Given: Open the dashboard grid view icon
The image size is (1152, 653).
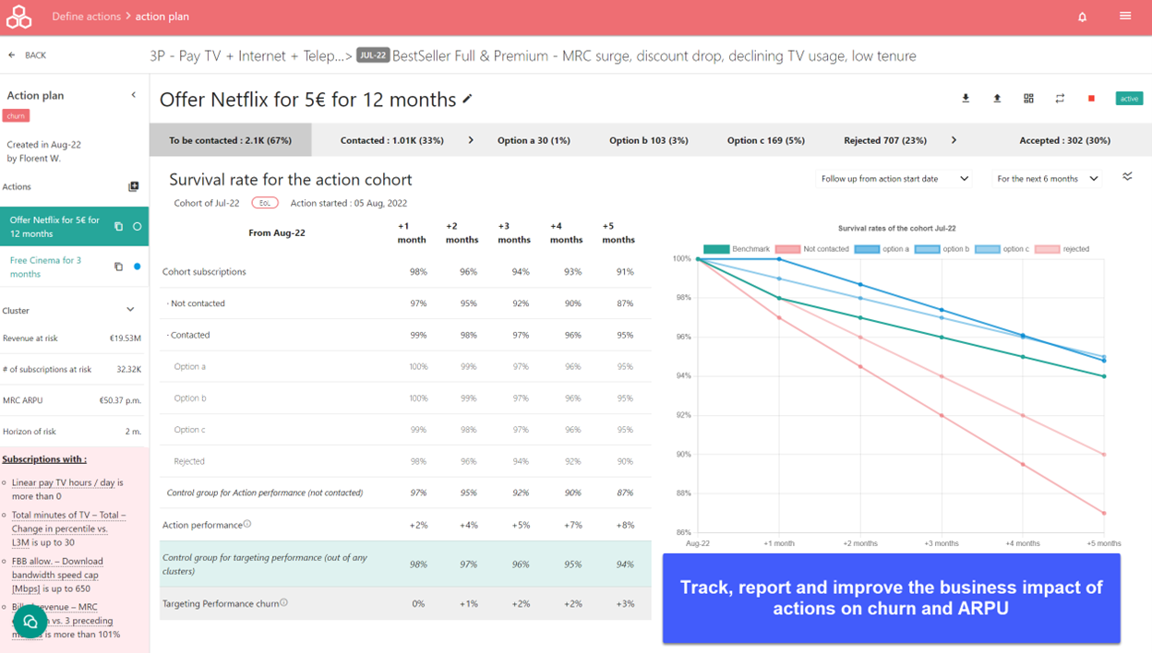Looking at the screenshot, I should click(x=1028, y=99).
